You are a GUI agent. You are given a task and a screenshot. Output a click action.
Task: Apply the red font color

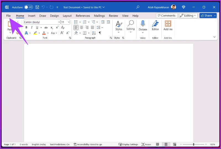pyautogui.click(x=44, y=33)
